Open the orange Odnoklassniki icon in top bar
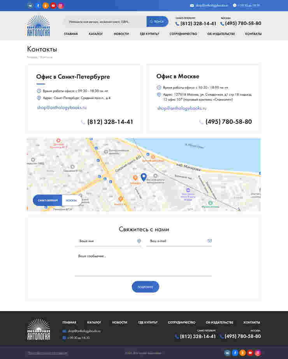Image resolution: width=288 pixels, height=359 pixels. coord(46,5)
